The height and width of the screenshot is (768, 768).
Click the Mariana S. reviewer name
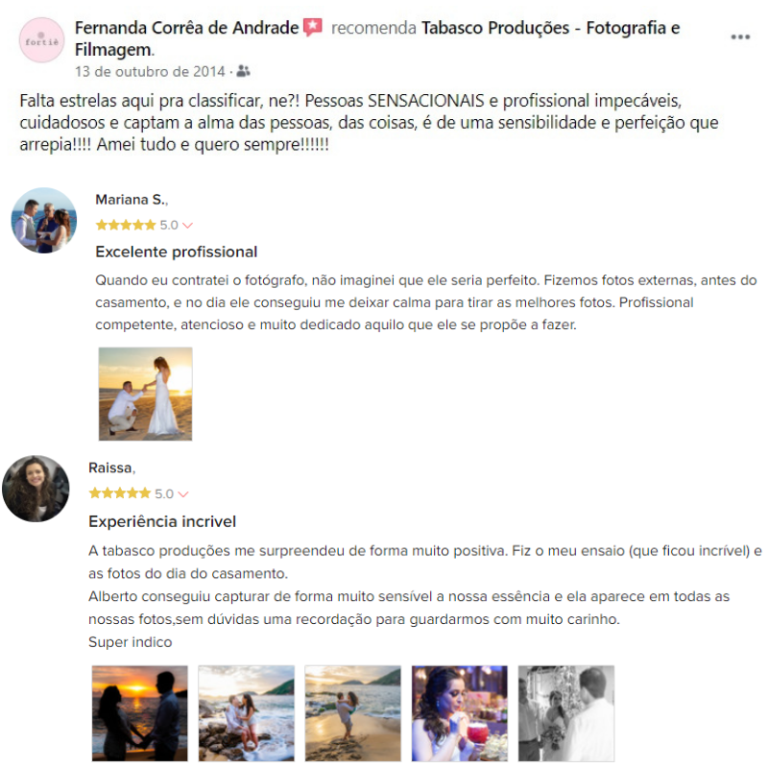(x=131, y=200)
